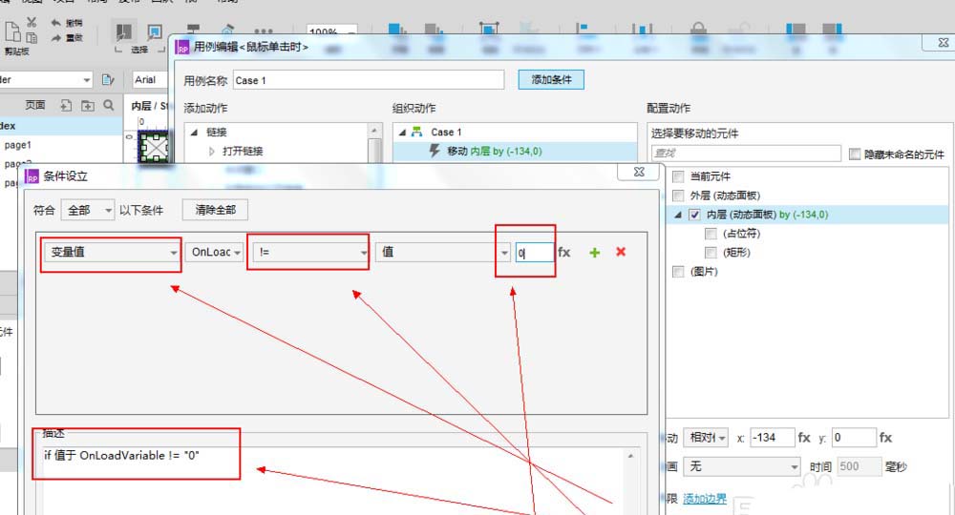The image size is (955, 515).
Task: Click the 用例名称 Case 1 field
Action: [369, 80]
